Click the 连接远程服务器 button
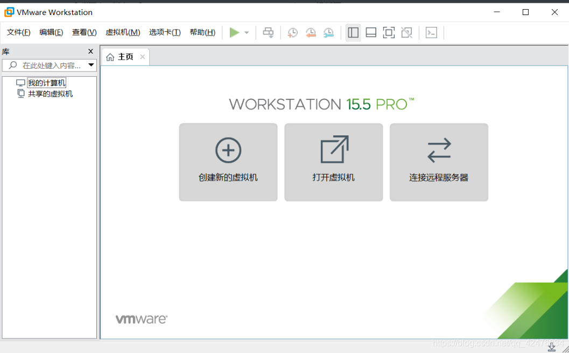Image resolution: width=569 pixels, height=353 pixels. click(x=439, y=162)
